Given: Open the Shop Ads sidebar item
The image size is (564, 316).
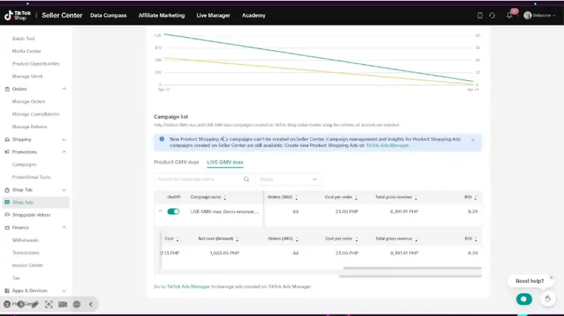Looking at the screenshot, I should (x=35, y=202).
